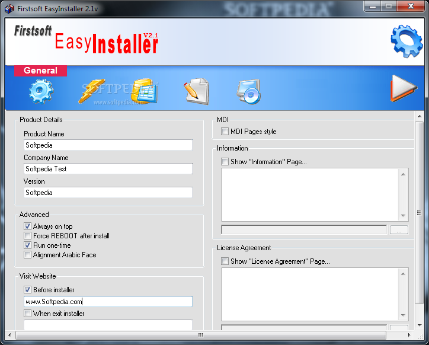
Task: Minimize the EasyInstaller window
Action: pos(372,7)
